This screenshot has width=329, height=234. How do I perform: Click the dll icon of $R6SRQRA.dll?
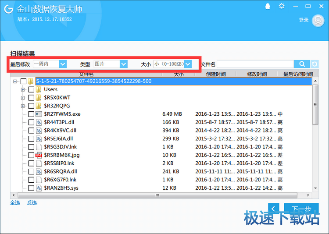tap(39, 171)
